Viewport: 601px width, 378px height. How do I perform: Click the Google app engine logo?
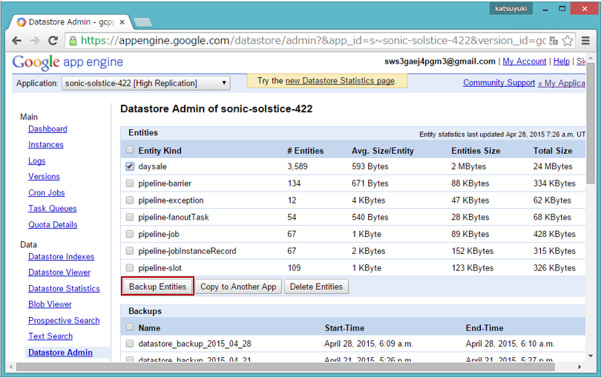[68, 62]
